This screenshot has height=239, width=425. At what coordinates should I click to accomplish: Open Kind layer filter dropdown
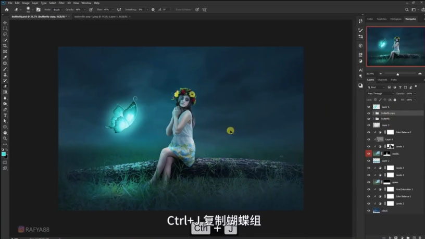point(376,87)
